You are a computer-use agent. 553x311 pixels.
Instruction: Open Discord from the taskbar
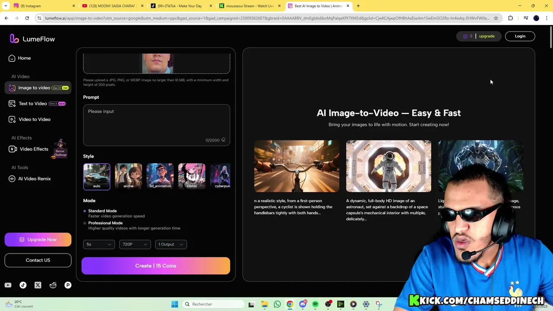point(302,304)
